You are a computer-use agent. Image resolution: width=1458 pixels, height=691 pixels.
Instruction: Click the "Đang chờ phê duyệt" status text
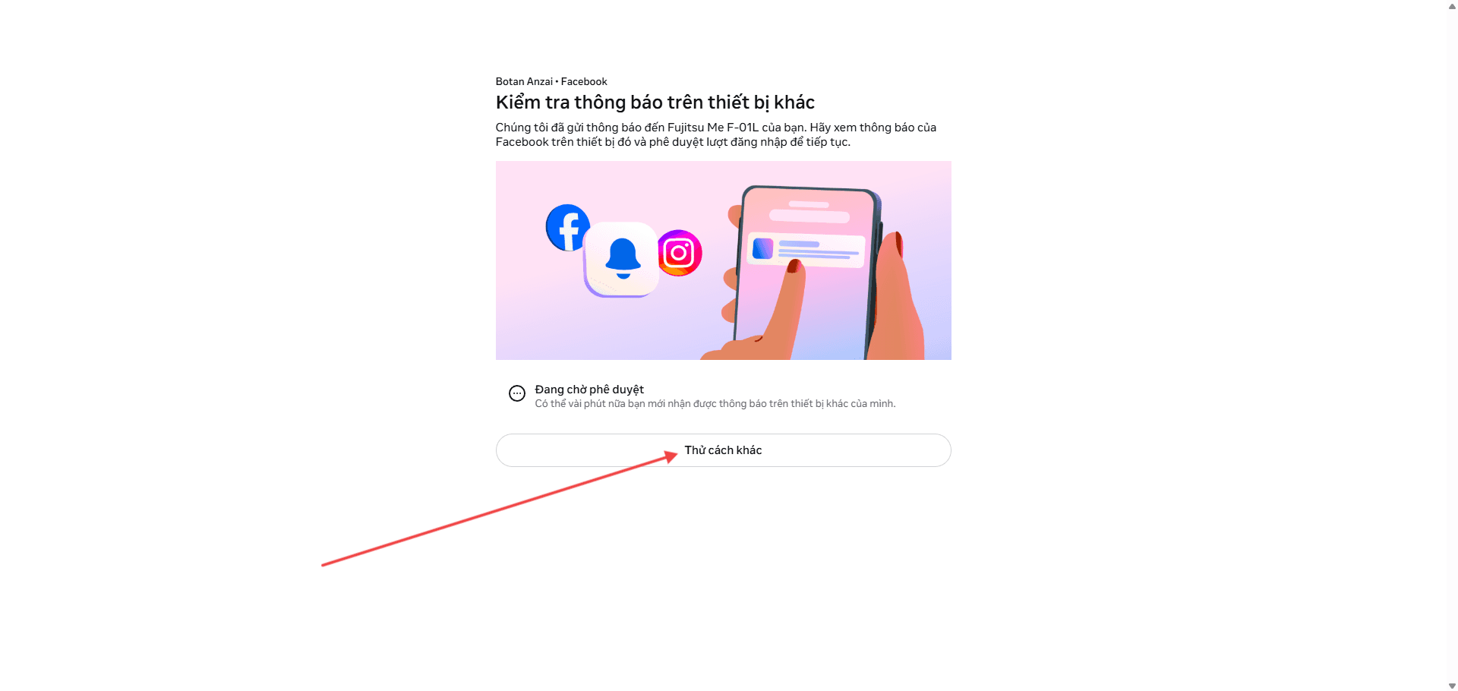589,390
